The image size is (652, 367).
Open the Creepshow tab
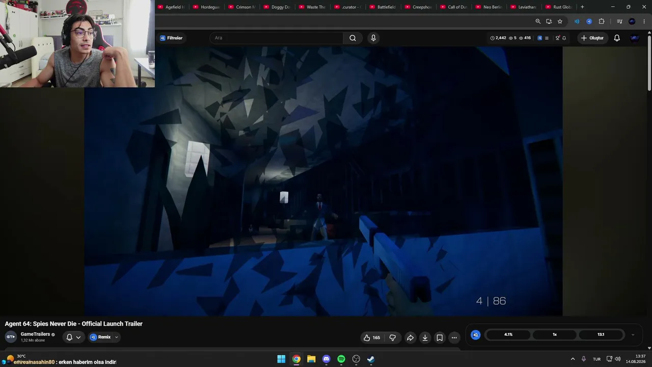pyautogui.click(x=418, y=7)
